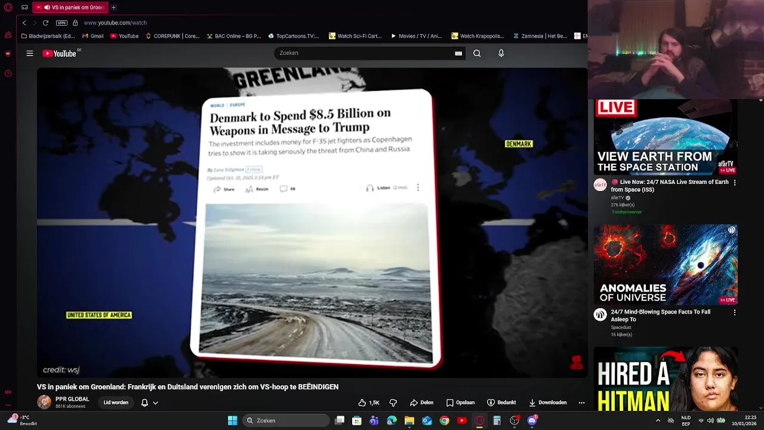Open the BAC Online bookmark
The height and width of the screenshot is (430, 764).
[x=234, y=36]
